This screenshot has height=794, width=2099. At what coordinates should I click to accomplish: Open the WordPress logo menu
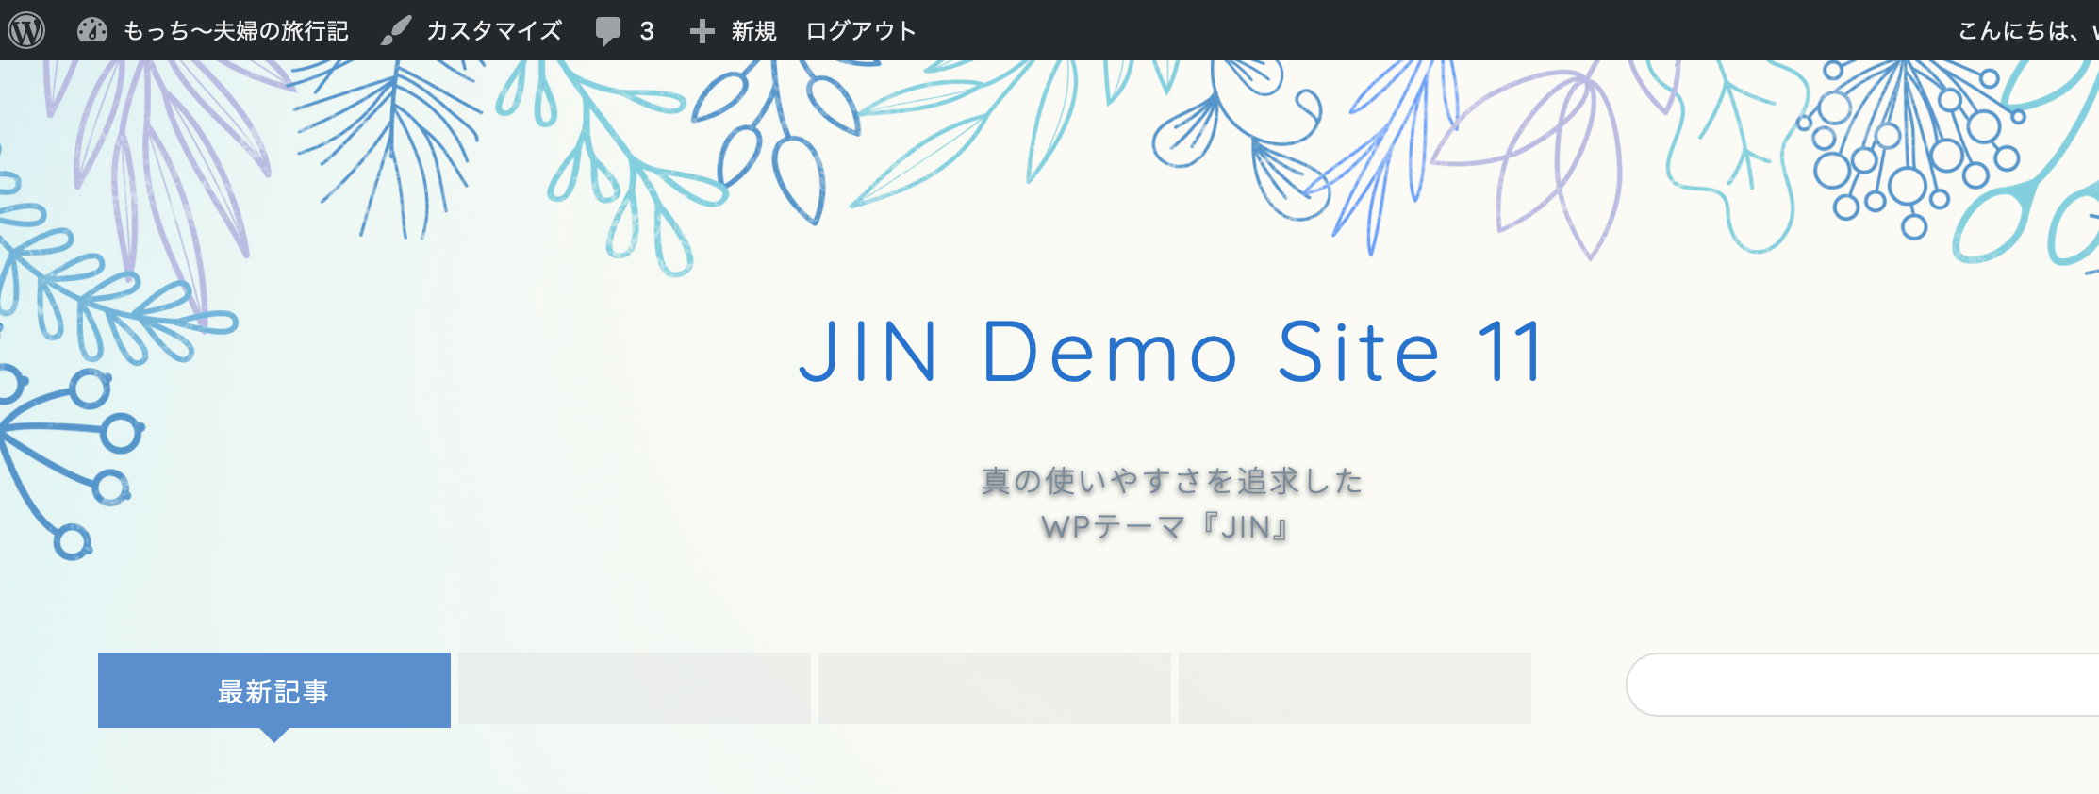click(27, 30)
